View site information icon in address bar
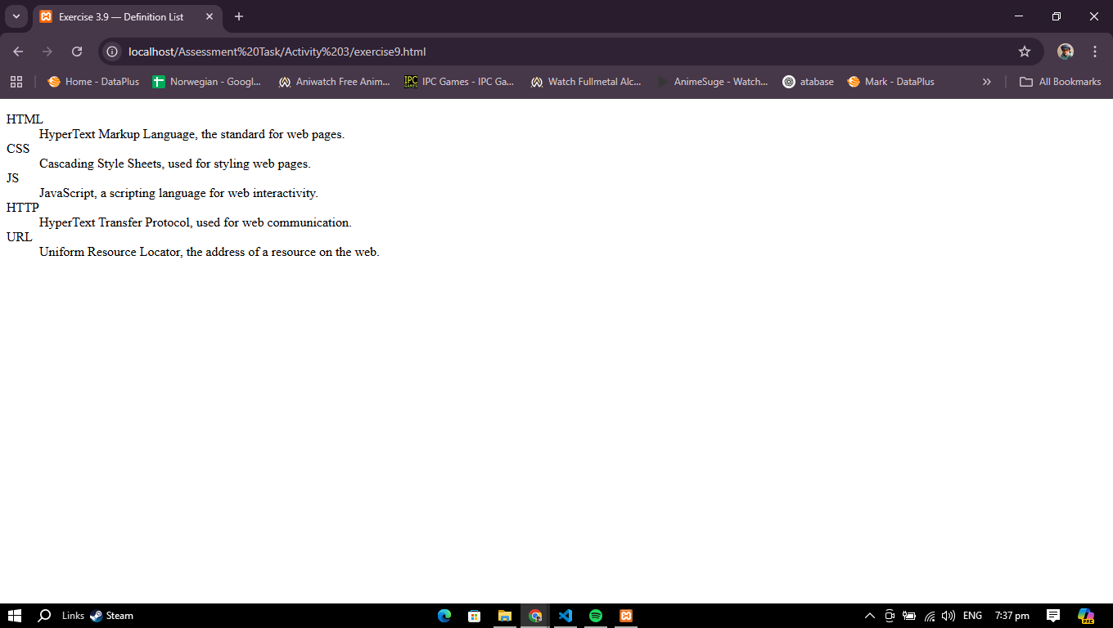 pyautogui.click(x=113, y=52)
